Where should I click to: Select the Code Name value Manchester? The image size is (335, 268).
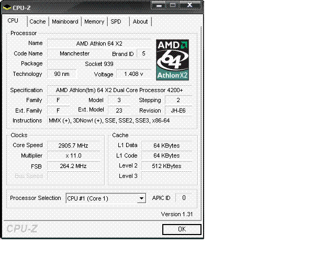[75, 53]
